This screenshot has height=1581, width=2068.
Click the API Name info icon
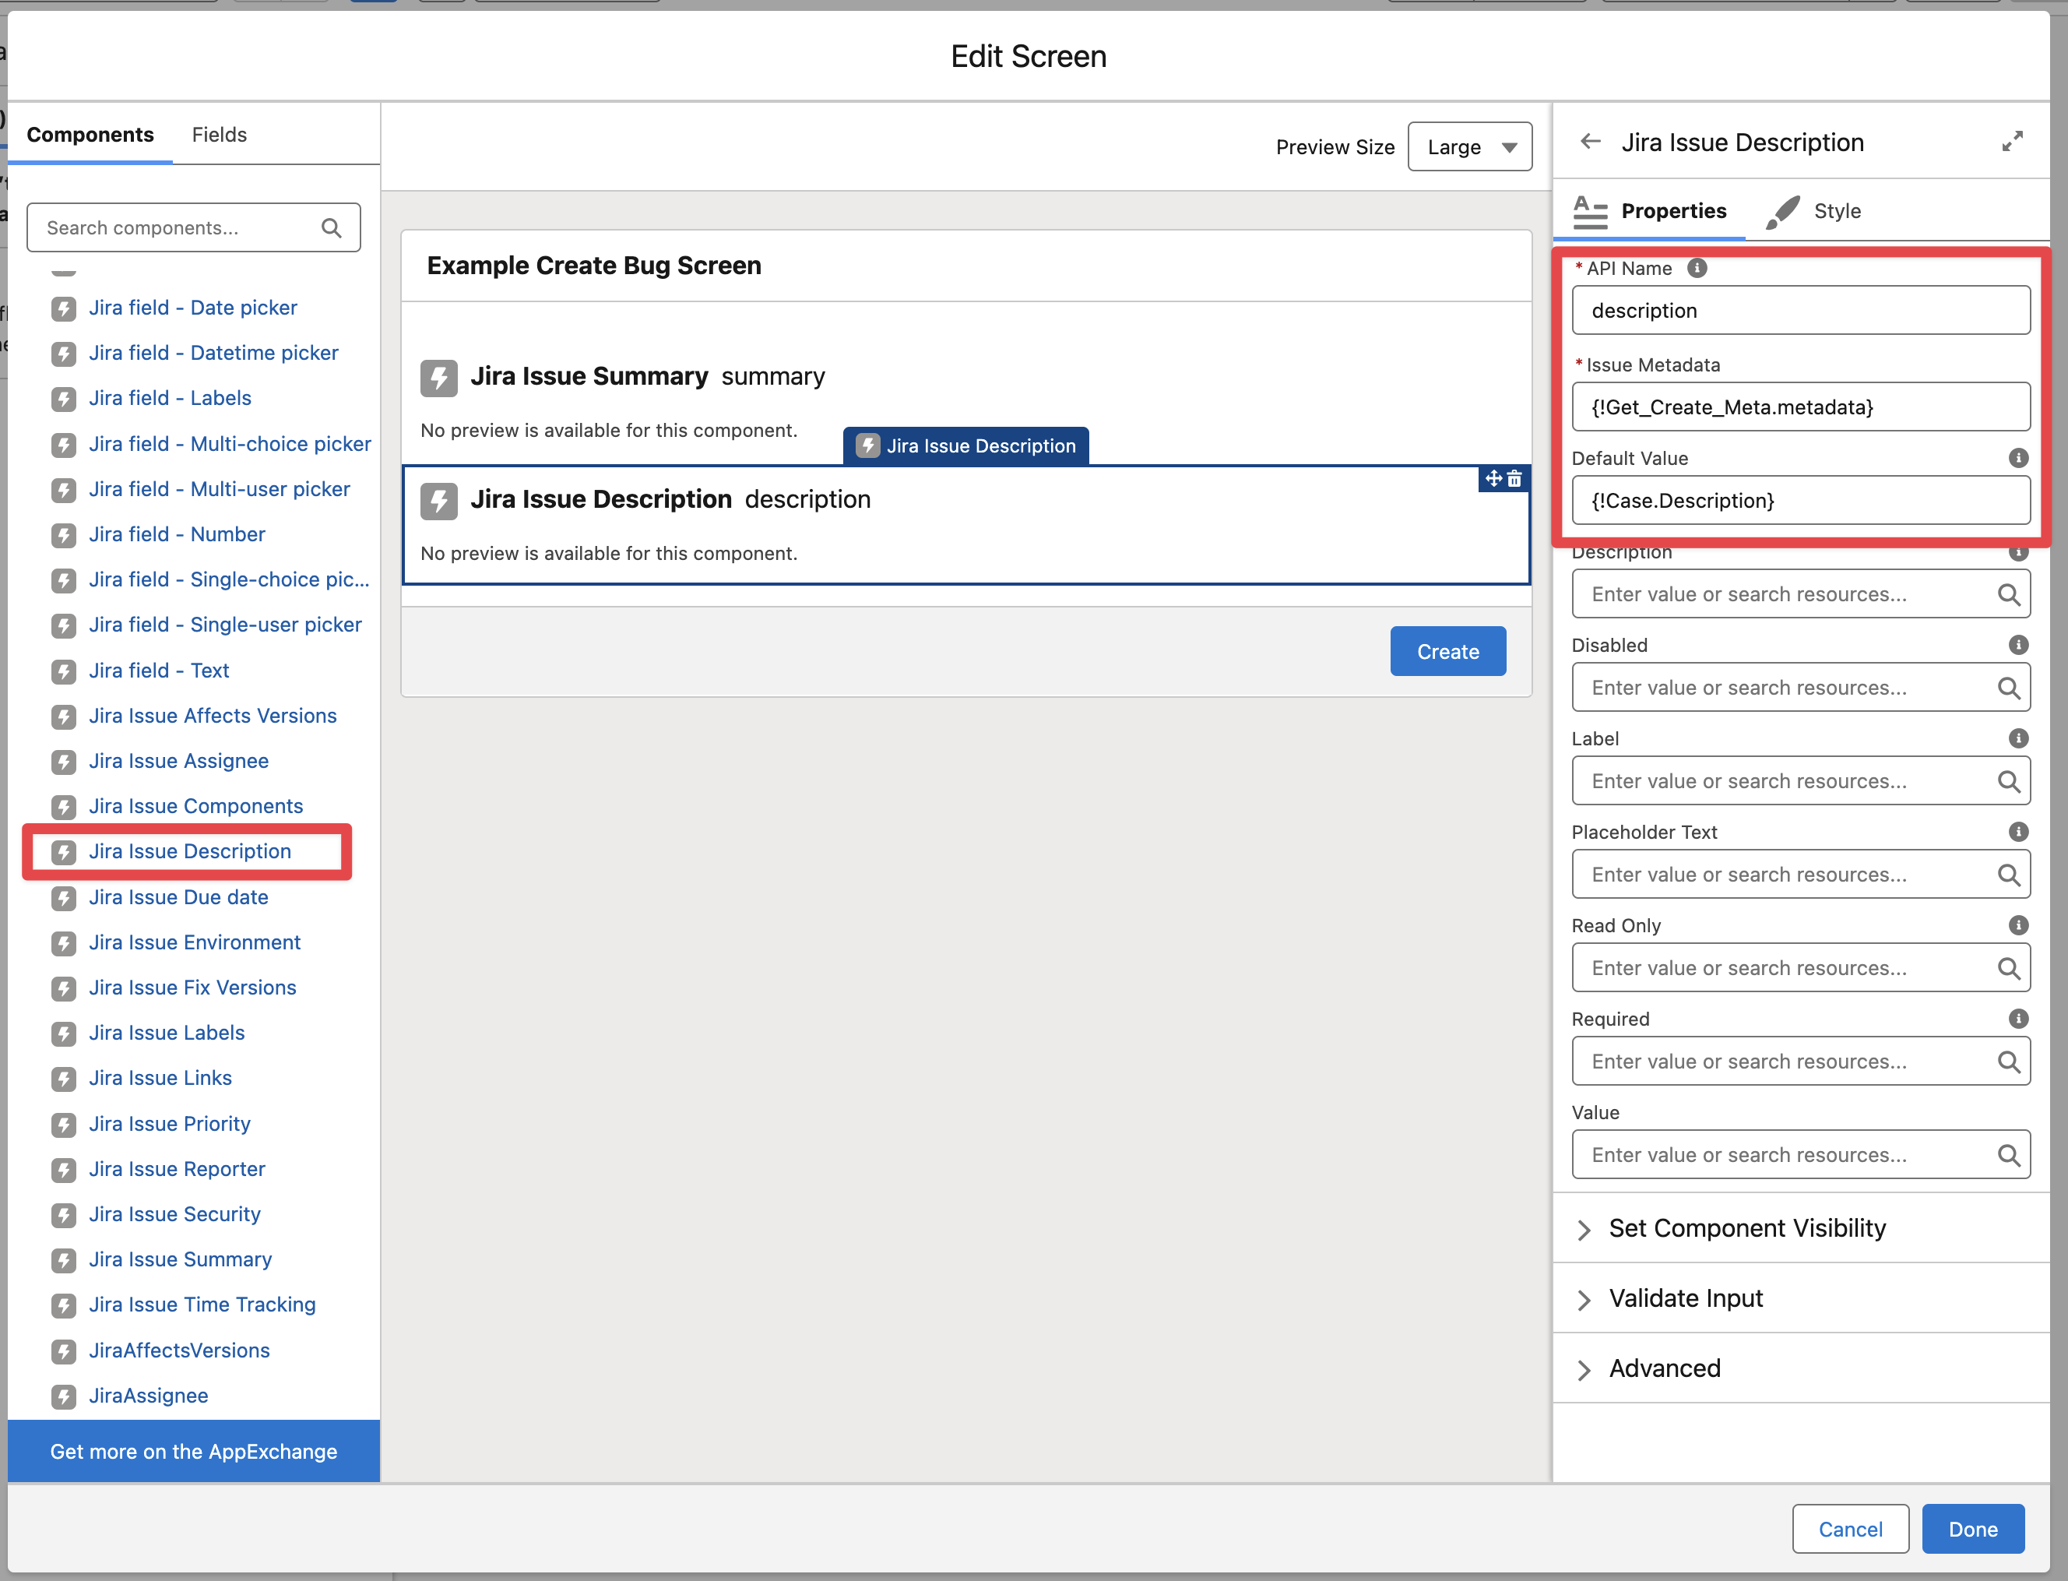(x=1697, y=268)
